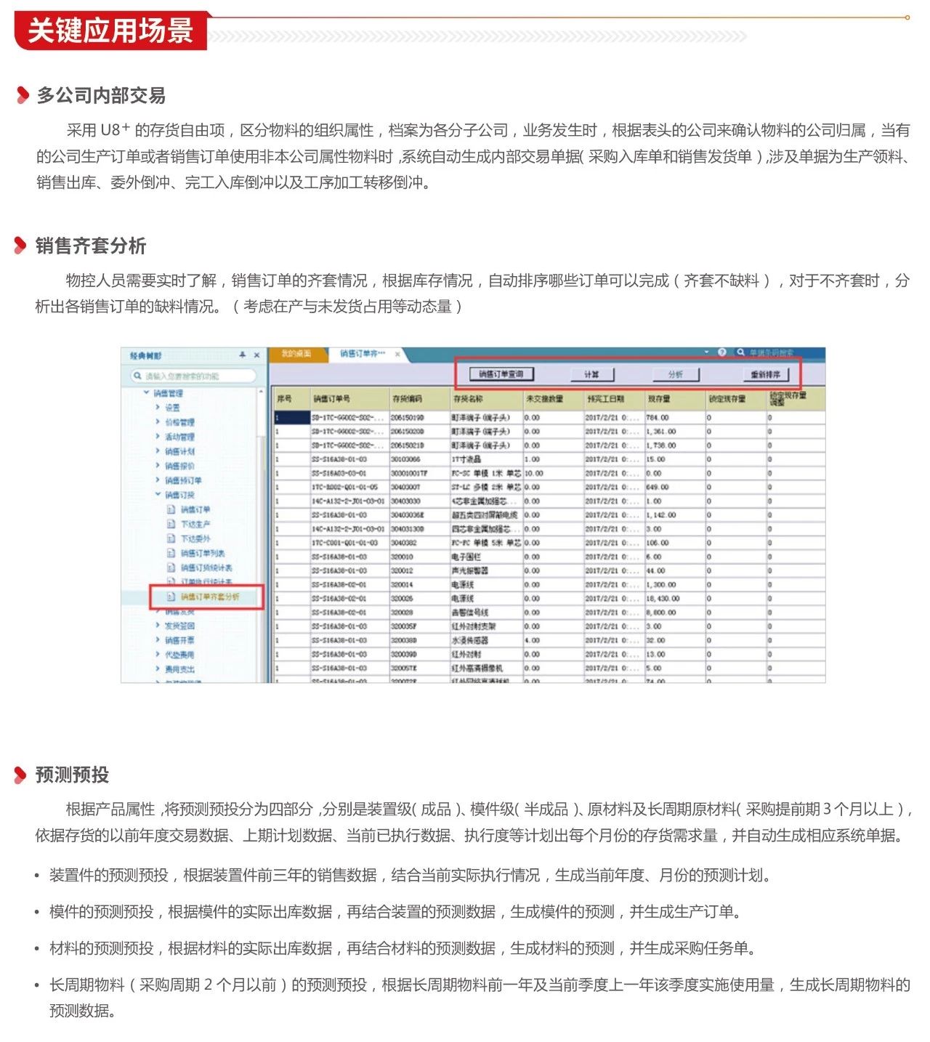Select the stock value 649.00

coord(674,487)
